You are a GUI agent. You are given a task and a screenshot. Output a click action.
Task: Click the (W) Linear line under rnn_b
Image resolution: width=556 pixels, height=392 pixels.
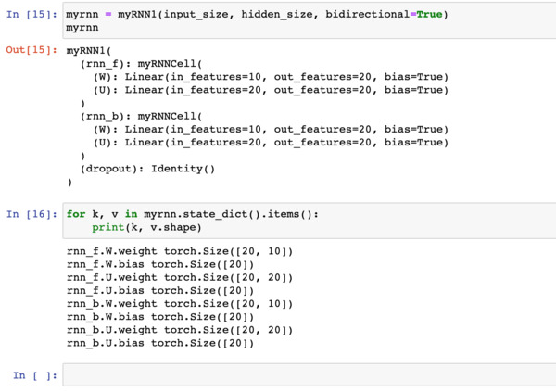(271, 130)
